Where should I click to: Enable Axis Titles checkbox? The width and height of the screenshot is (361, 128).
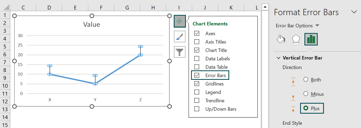coord(197,42)
